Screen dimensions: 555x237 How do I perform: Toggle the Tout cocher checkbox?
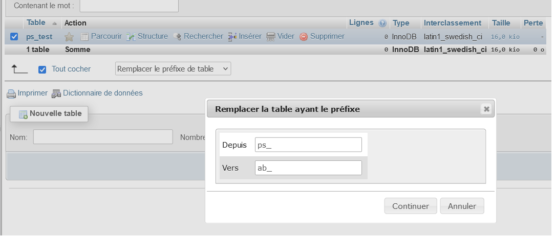click(x=42, y=69)
